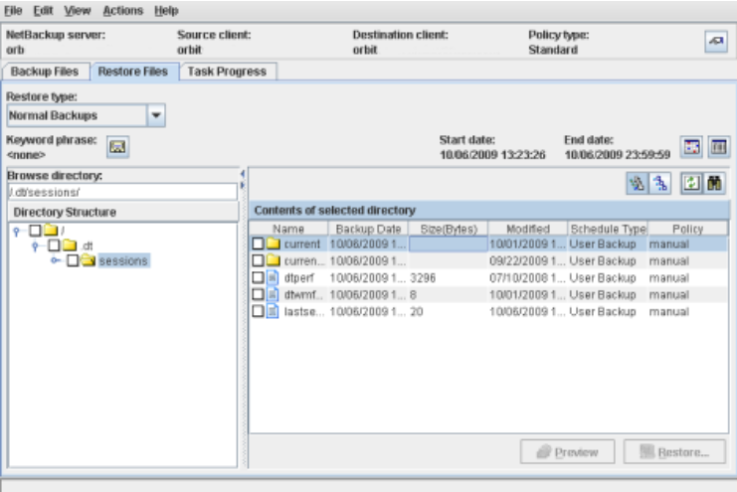Click the size value 20 for lastse
This screenshot has height=492, width=737.
coord(417,311)
